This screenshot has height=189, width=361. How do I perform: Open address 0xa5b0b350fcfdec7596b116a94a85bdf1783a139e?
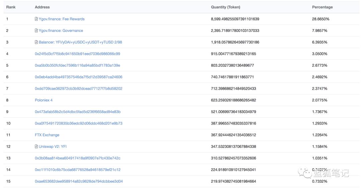(x=77, y=66)
